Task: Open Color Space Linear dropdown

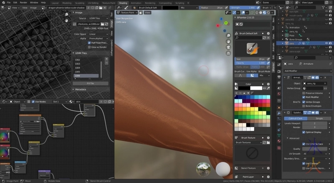Action: coord(99,34)
